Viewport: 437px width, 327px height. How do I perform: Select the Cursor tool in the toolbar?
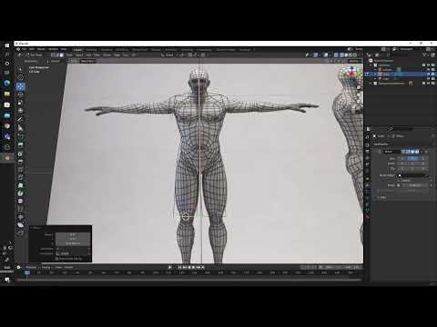(x=20, y=77)
